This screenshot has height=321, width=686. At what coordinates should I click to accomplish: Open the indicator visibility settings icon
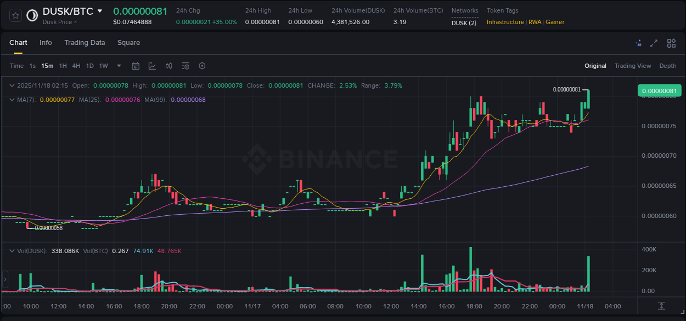coord(185,66)
